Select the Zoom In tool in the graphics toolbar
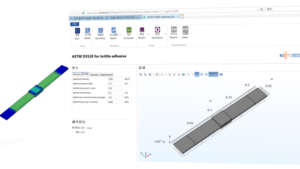Screen dimensions: 300x169 click(141, 74)
